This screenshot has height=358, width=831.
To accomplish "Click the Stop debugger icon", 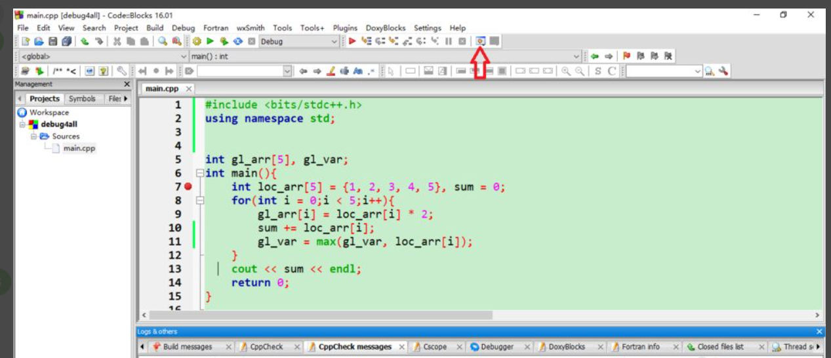I will (462, 41).
